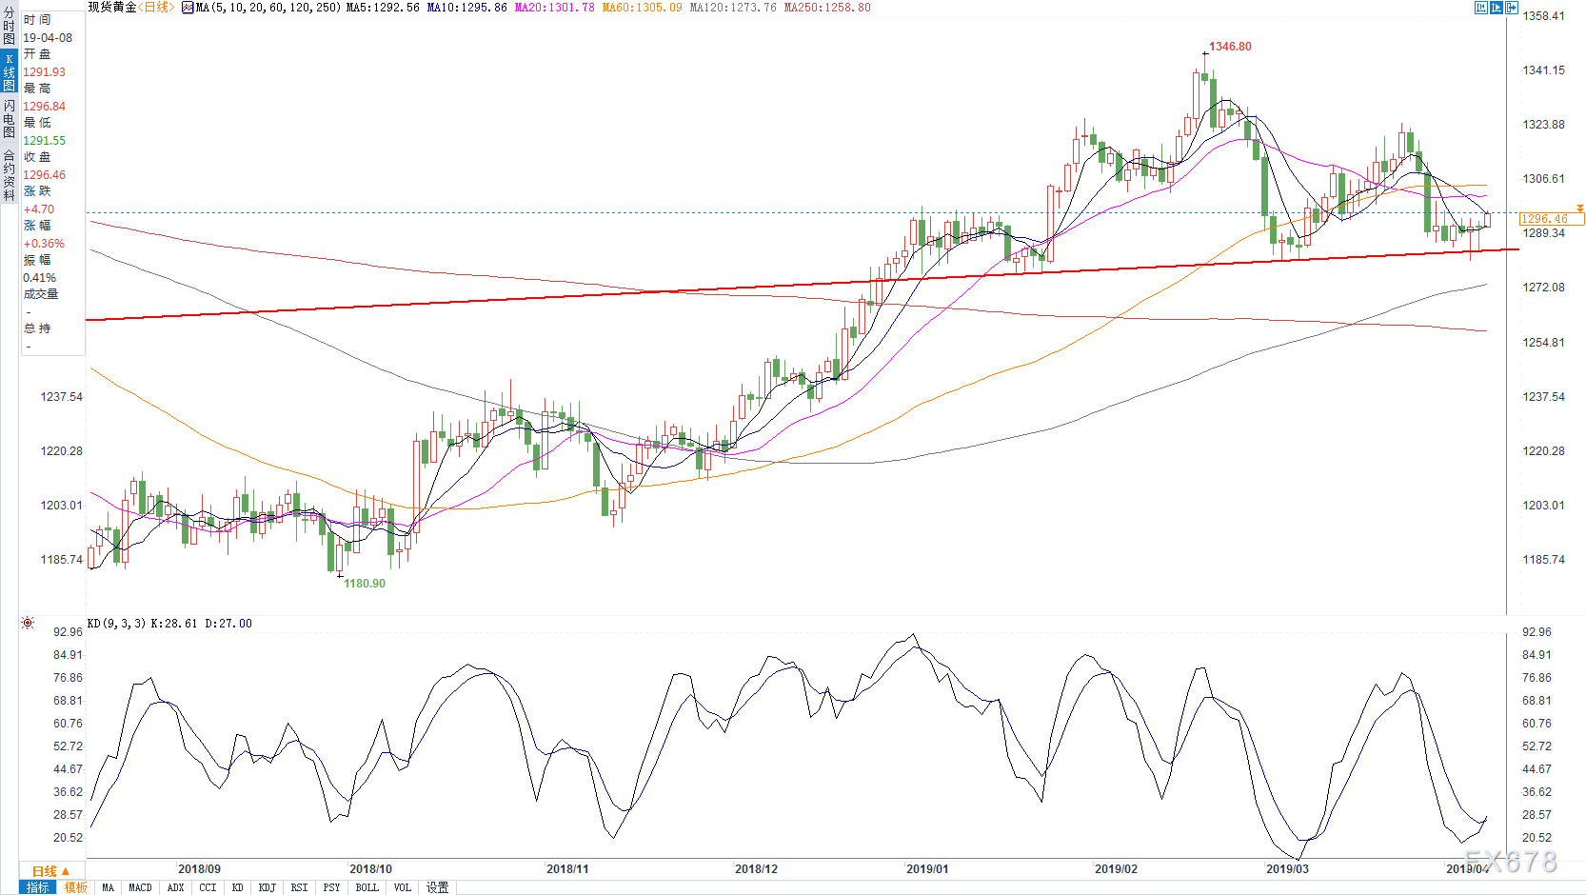Click the D:27.00 value
Image resolution: width=1586 pixels, height=895 pixels.
click(x=228, y=624)
